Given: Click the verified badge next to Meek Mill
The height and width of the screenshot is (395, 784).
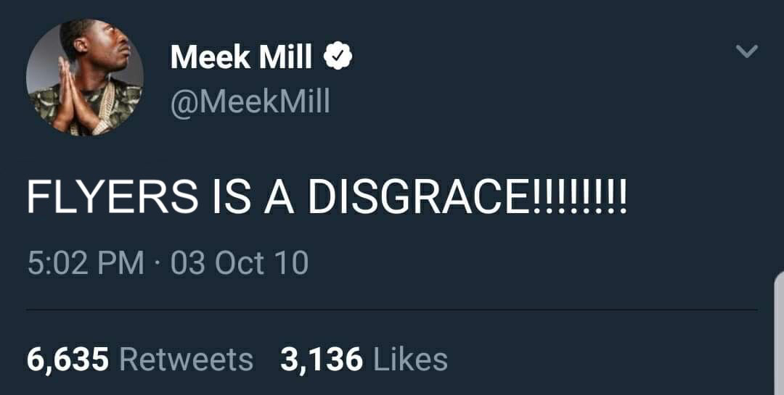Looking at the screenshot, I should [338, 57].
